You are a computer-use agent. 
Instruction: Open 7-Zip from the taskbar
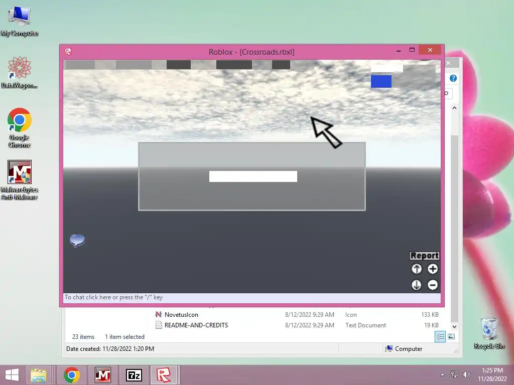click(134, 375)
